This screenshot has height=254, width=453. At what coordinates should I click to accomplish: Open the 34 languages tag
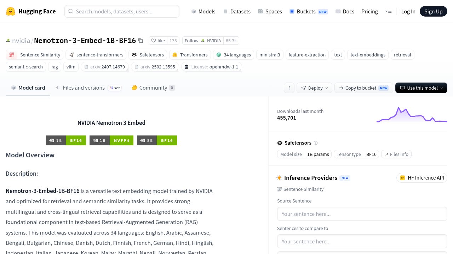coord(234,55)
